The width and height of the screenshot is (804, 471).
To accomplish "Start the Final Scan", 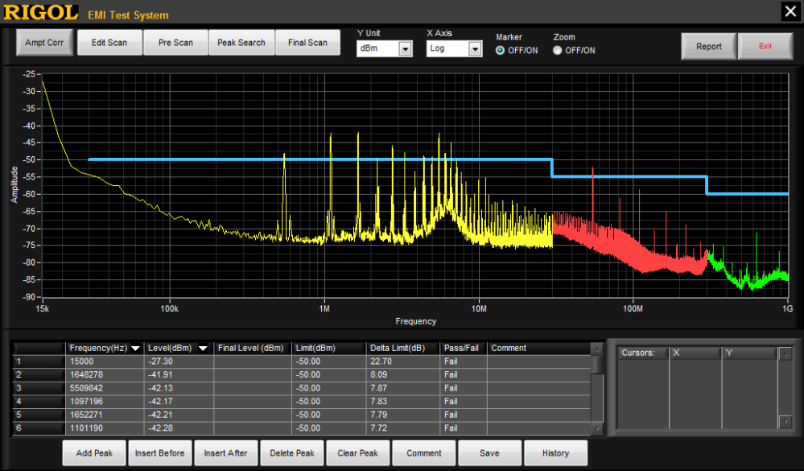I will click(307, 43).
